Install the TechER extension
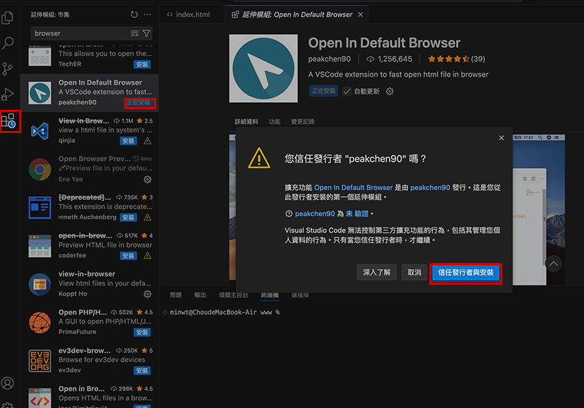584x408 pixels. click(142, 64)
